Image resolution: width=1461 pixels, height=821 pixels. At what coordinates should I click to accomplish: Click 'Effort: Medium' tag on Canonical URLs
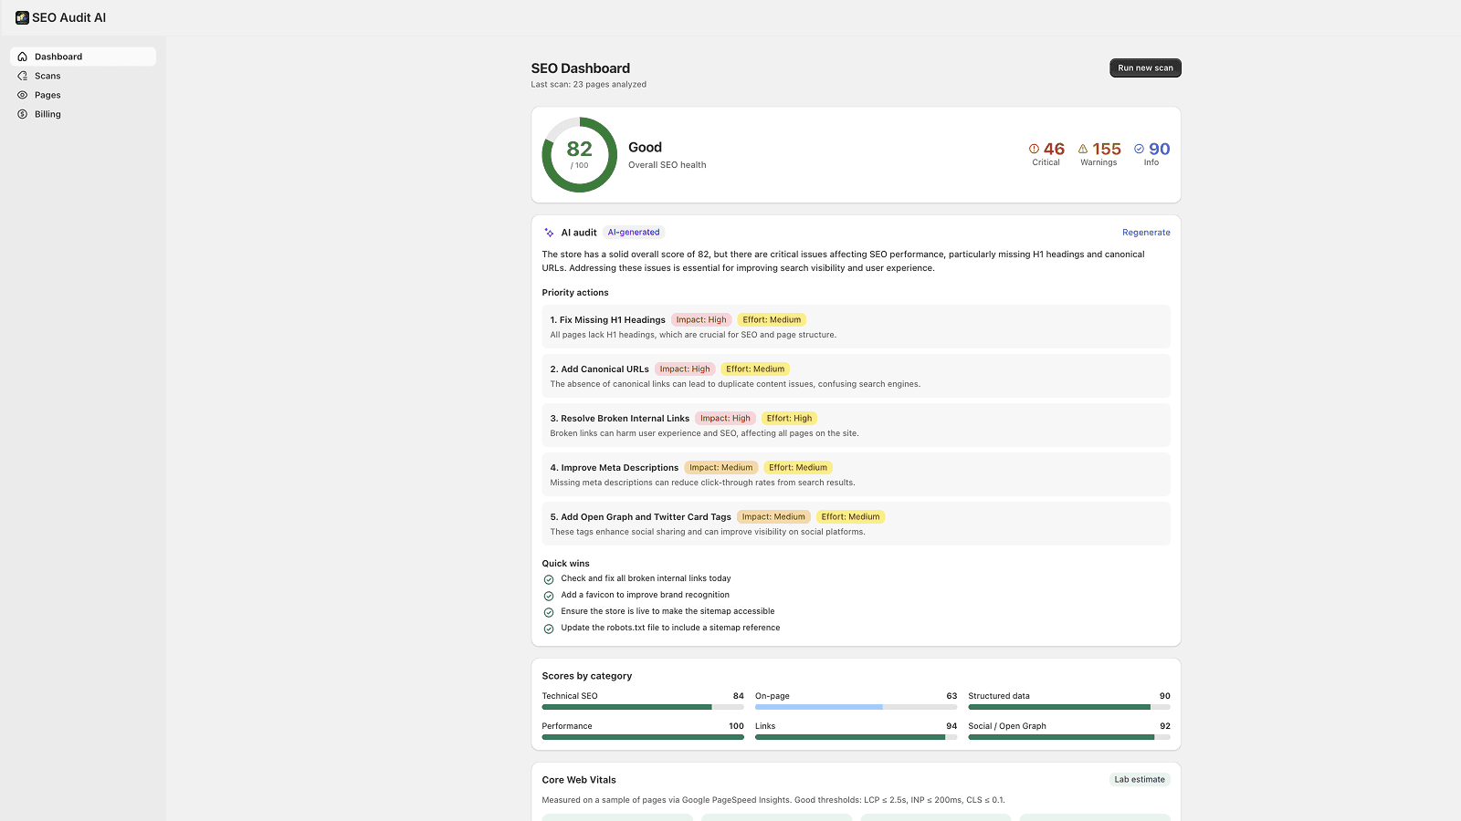click(755, 369)
